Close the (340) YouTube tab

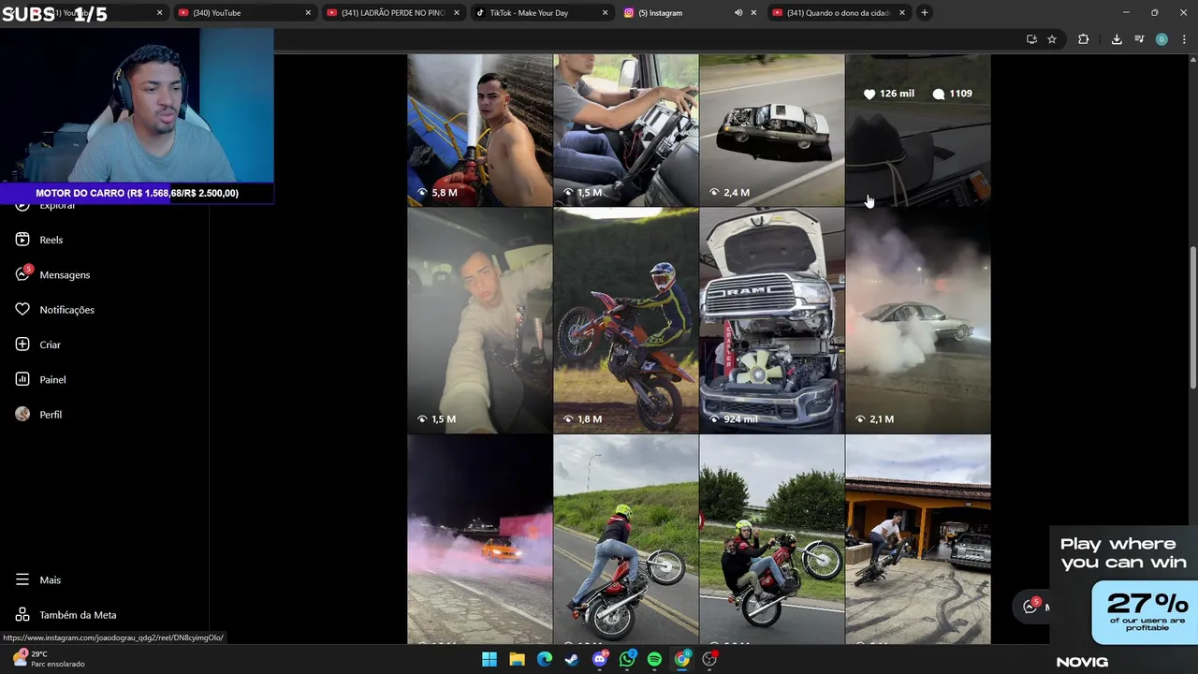coord(308,13)
